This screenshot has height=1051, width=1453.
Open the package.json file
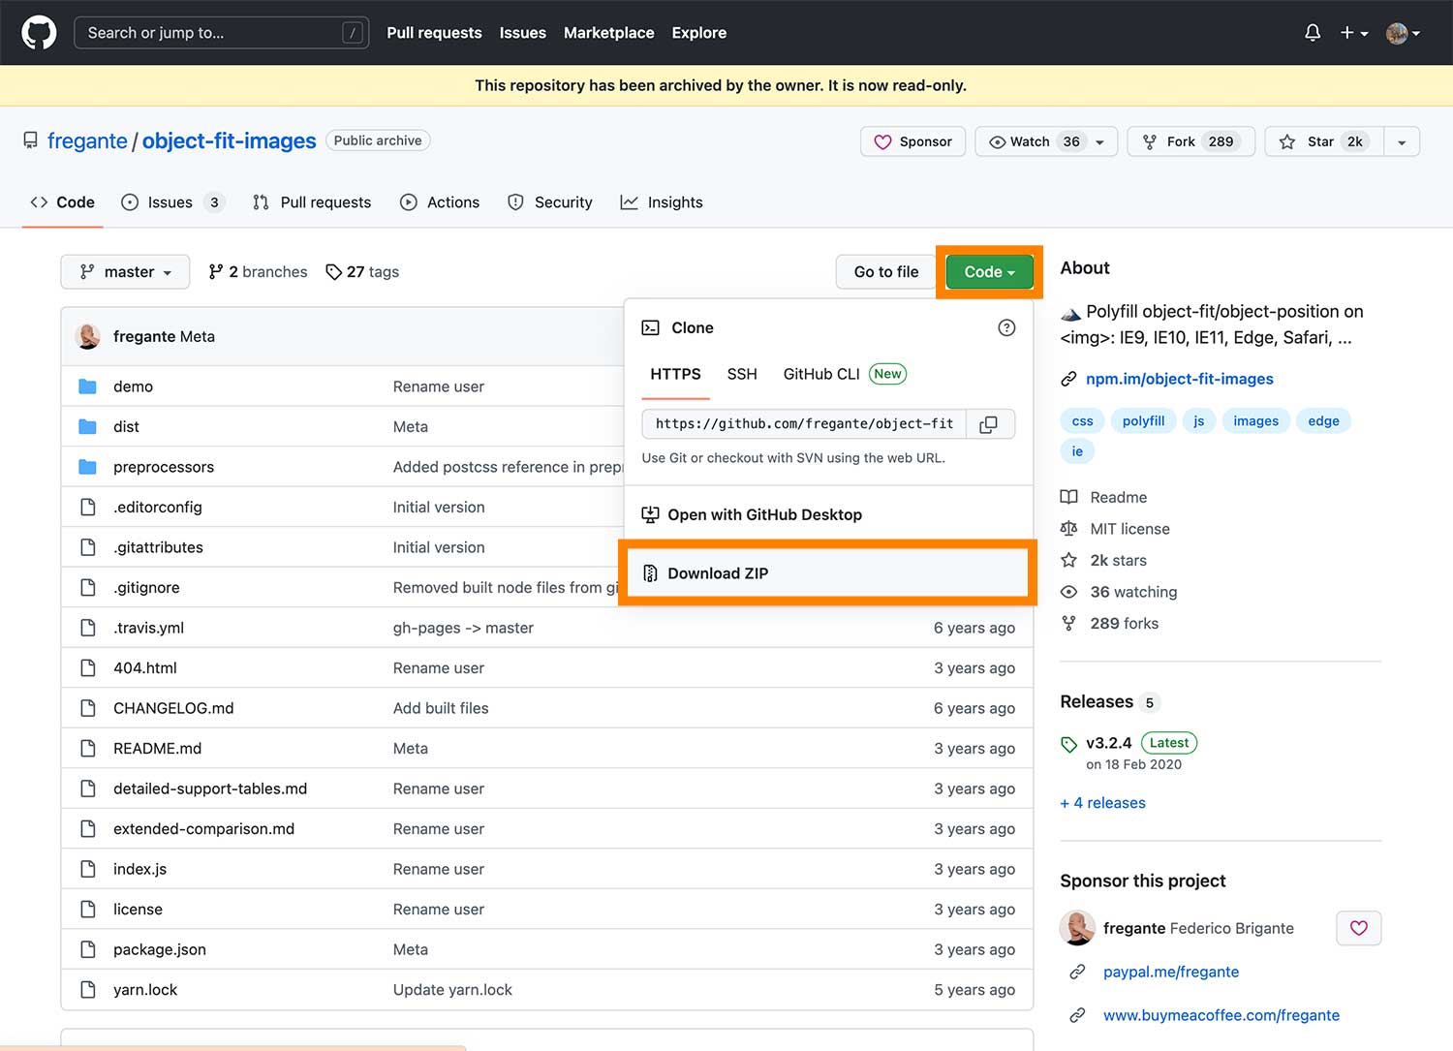pyautogui.click(x=160, y=949)
